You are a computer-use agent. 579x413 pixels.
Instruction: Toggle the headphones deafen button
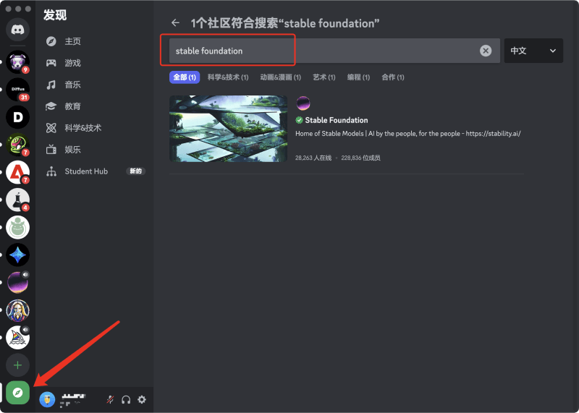tap(126, 400)
